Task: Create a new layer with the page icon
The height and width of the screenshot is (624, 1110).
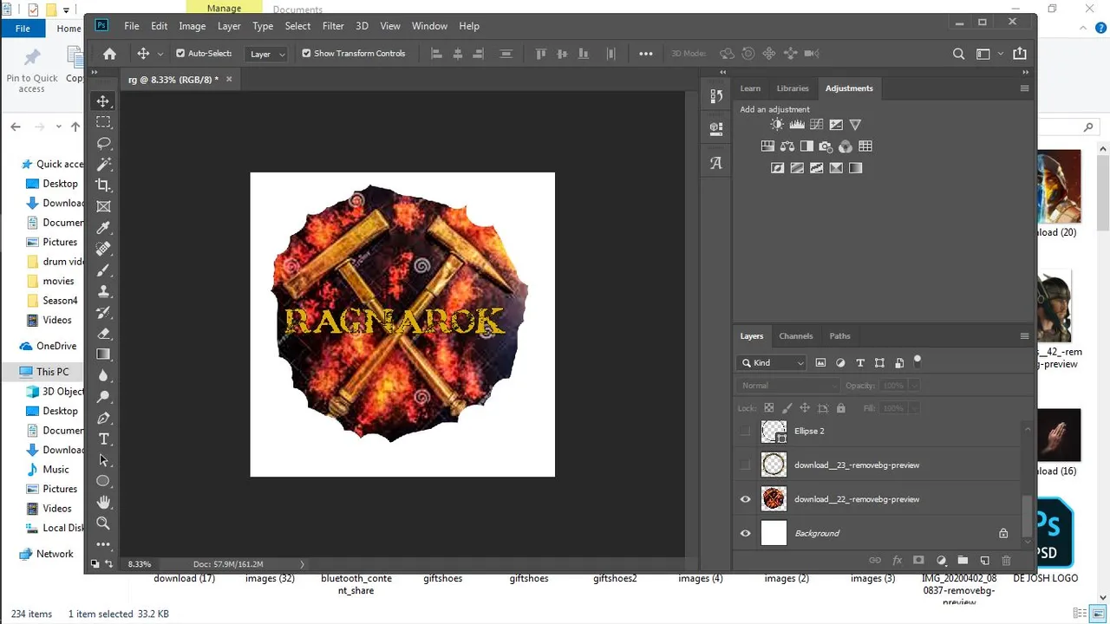Action: point(984,561)
